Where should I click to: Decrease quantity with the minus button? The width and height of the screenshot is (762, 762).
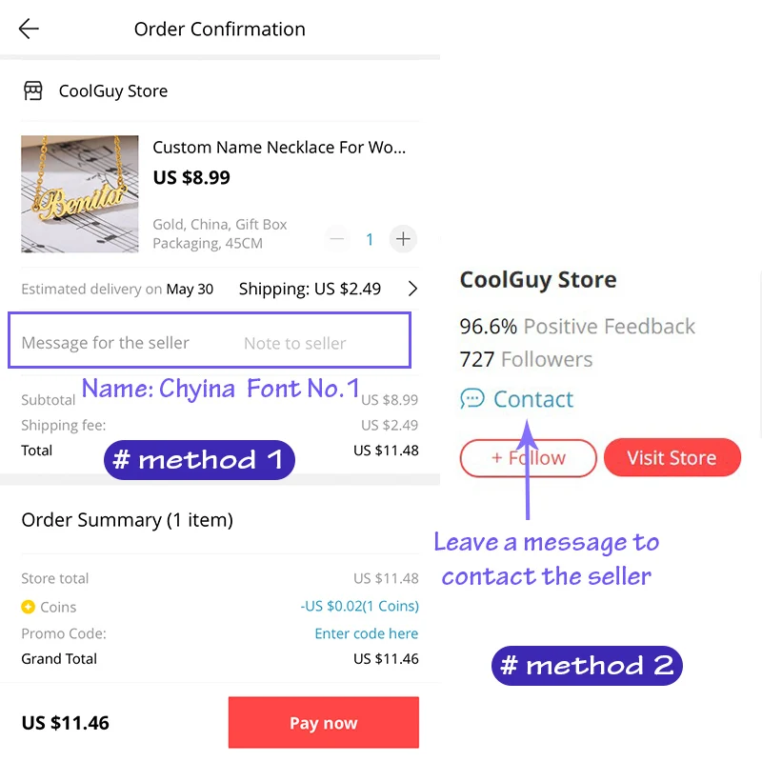tap(337, 239)
